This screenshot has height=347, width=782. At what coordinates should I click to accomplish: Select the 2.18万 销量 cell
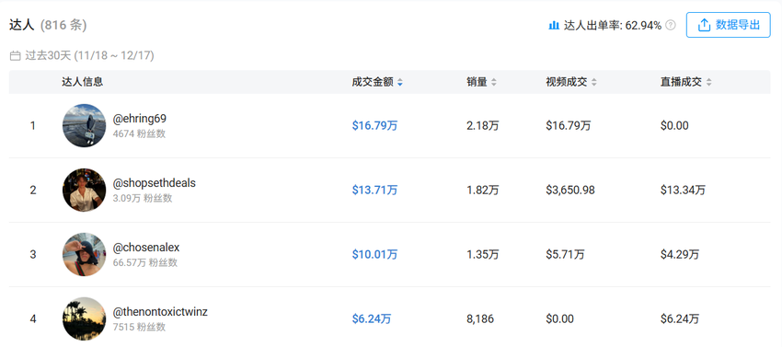tap(483, 126)
